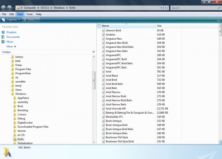Screen dimensions: 222x159
Task: Collapse the Folders pane chevron
Action: [93, 52]
